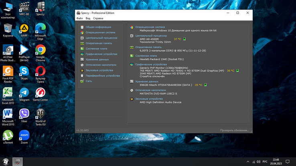The height and width of the screenshot is (166, 296).
Task: Select the MPC-BE desktop shortcut
Action: pyautogui.click(x=24, y=9)
